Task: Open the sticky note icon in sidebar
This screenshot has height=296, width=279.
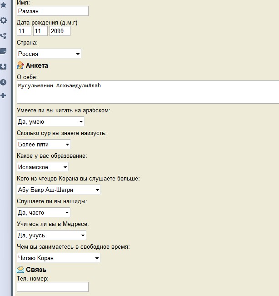Action: point(3,51)
